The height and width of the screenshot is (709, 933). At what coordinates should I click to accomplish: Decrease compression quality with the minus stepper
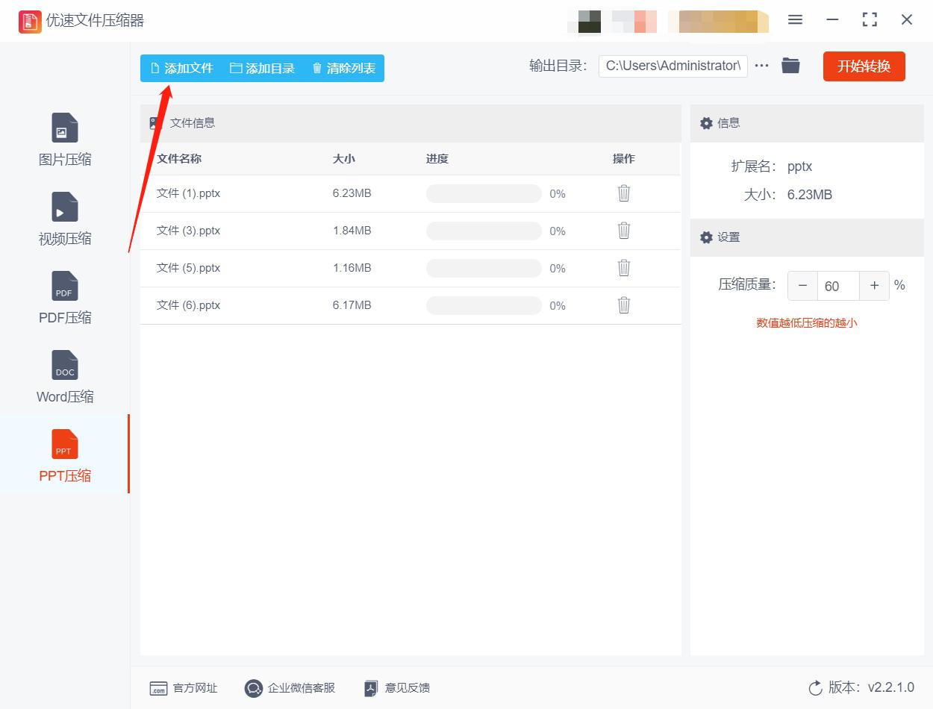click(802, 285)
